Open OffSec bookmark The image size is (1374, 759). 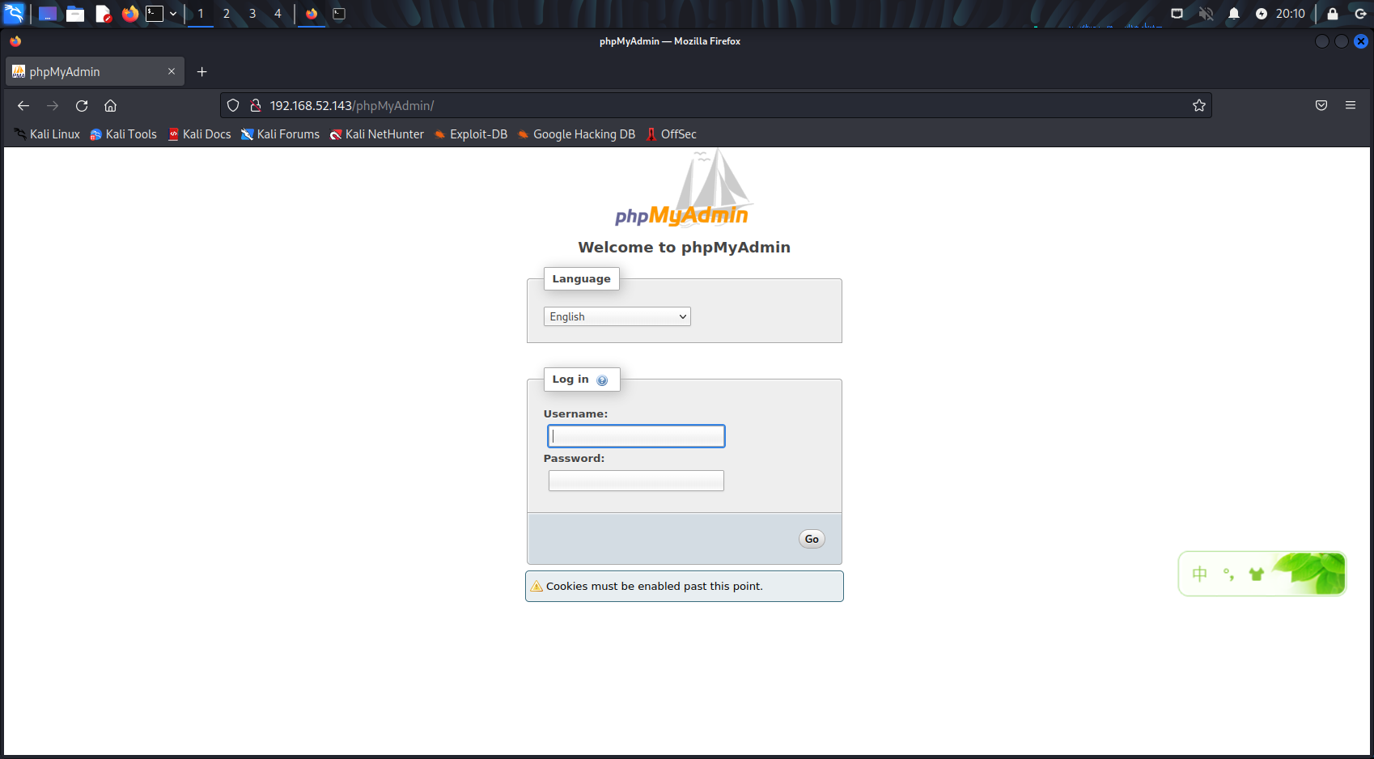pyautogui.click(x=671, y=134)
